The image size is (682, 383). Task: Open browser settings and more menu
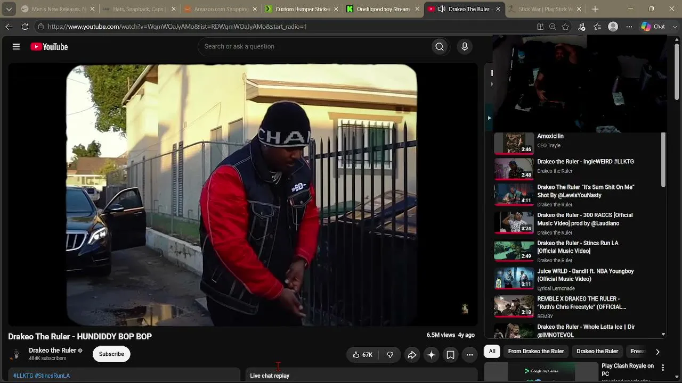629,27
